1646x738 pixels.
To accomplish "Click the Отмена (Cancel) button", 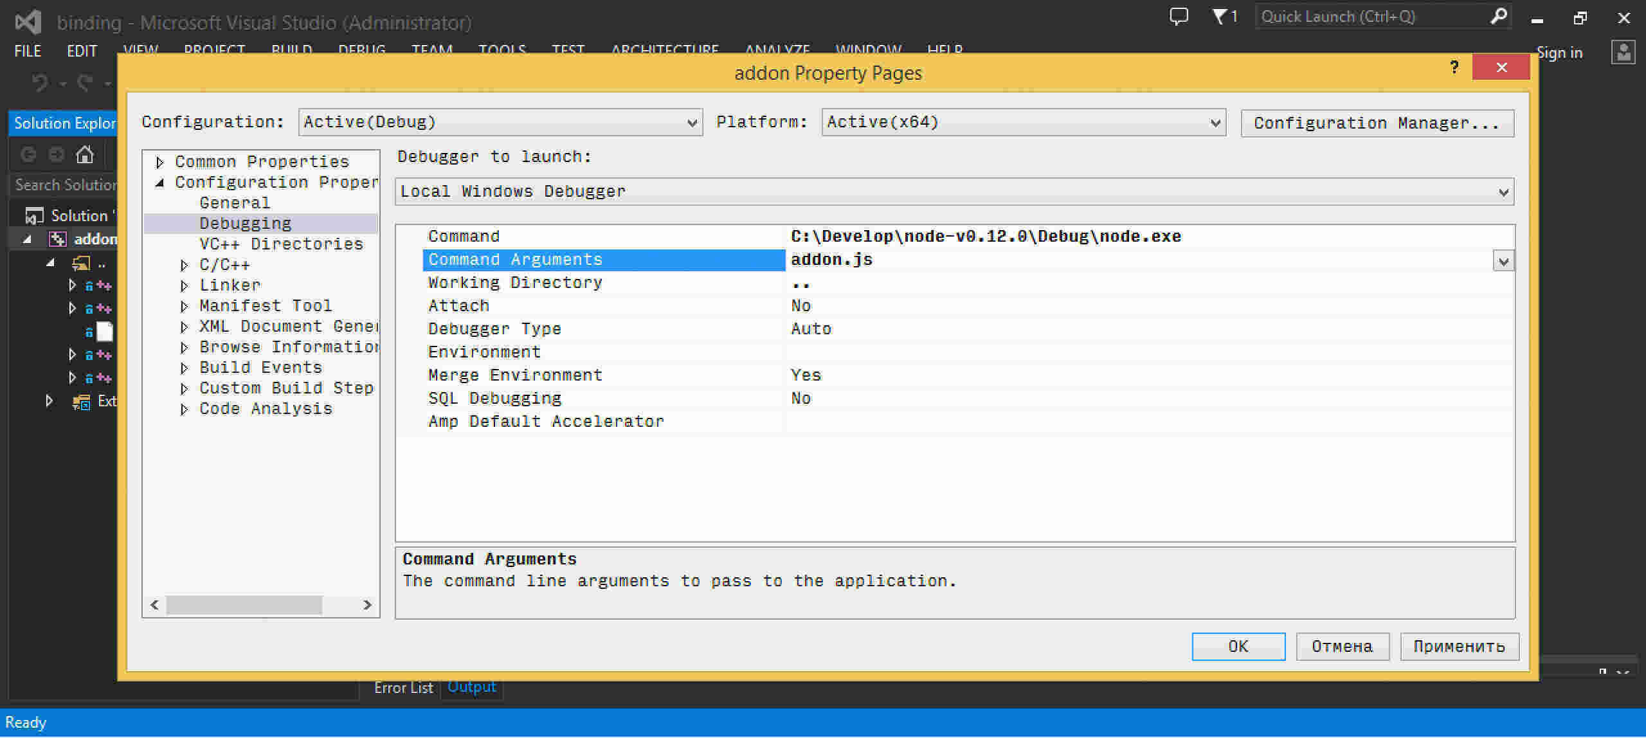I will tap(1343, 647).
